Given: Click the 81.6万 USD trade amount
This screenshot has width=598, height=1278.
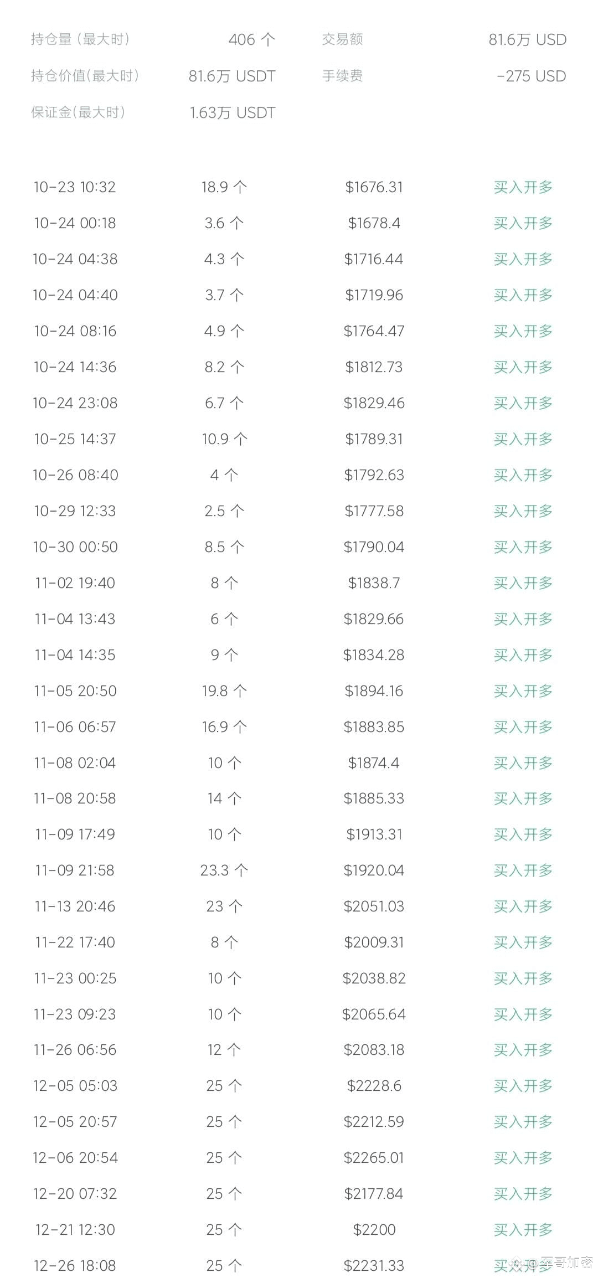Looking at the screenshot, I should point(527,39).
